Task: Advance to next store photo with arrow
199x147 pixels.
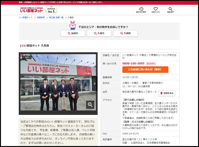Action: pos(95,84)
